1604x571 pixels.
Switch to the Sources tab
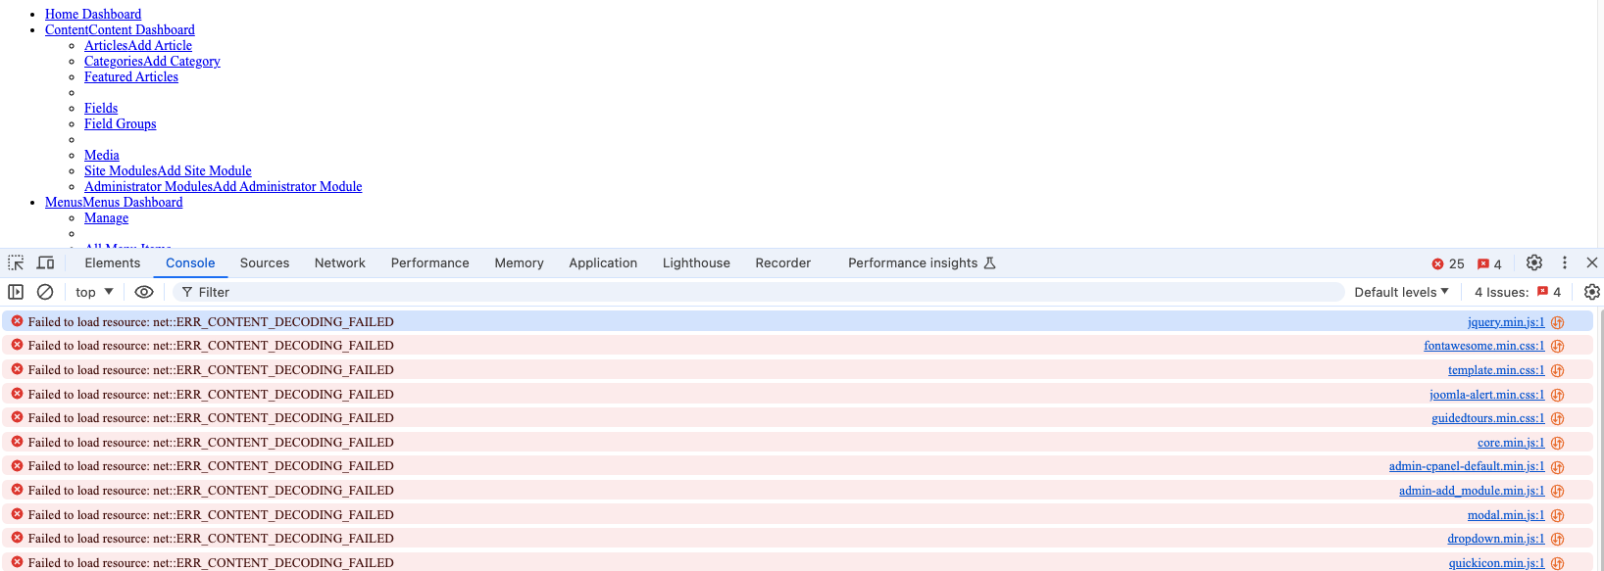click(265, 262)
